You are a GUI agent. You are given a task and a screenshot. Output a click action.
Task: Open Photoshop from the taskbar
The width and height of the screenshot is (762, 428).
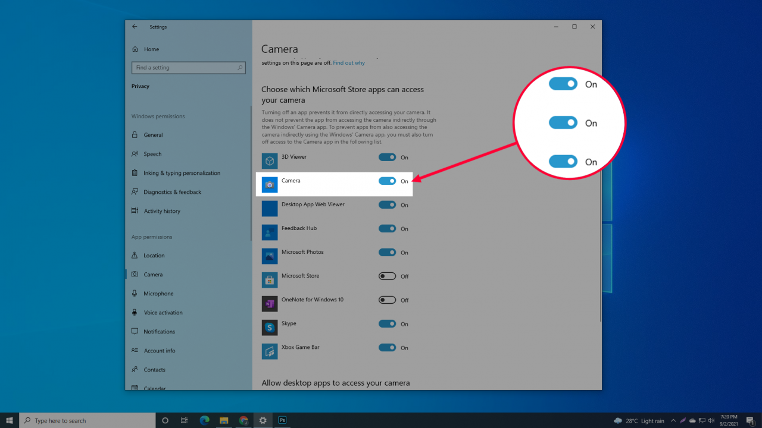coord(283,420)
